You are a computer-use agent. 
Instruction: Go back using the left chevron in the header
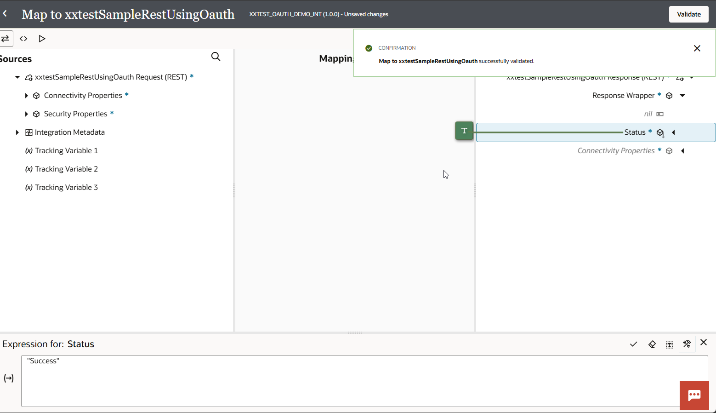[5, 14]
